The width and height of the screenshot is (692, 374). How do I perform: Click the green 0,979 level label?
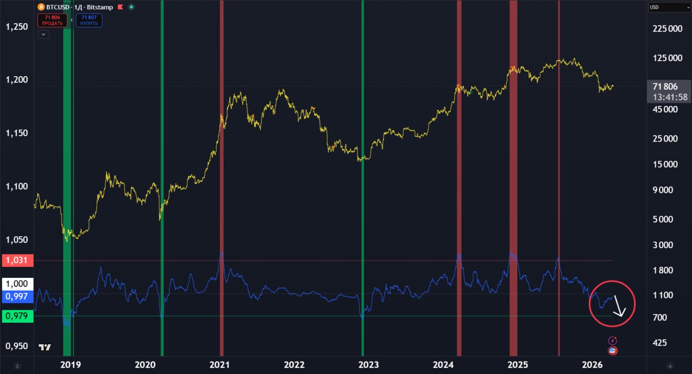point(17,316)
